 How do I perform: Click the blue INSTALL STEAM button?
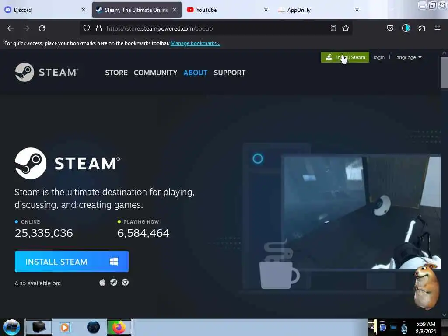click(72, 262)
